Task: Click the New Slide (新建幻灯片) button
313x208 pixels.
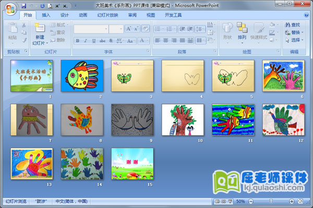Action: [40, 34]
